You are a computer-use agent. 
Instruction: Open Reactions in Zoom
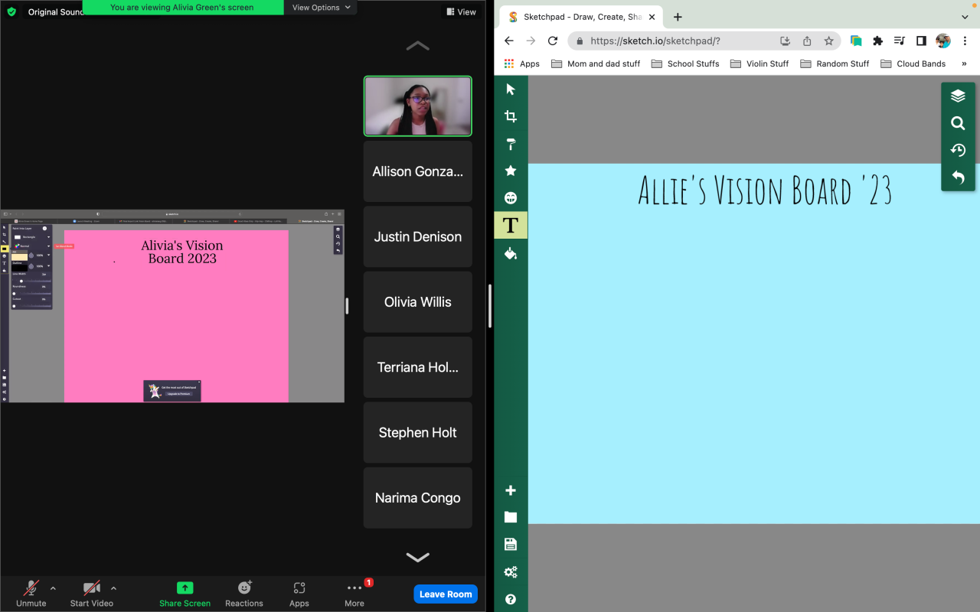[244, 594]
